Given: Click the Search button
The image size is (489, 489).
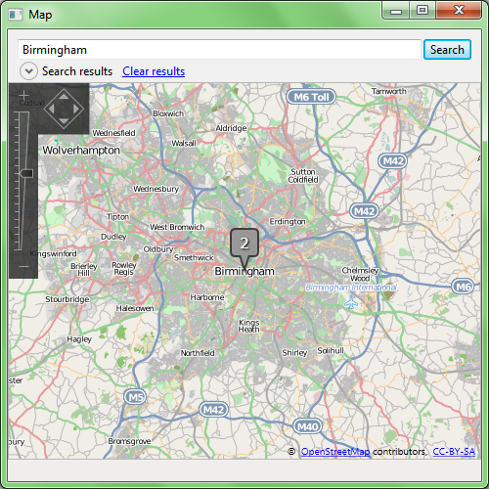Looking at the screenshot, I should [447, 50].
